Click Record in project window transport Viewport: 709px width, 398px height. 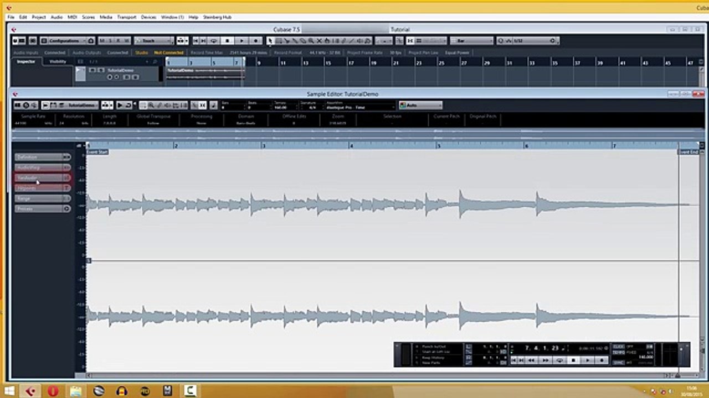pyautogui.click(x=255, y=40)
